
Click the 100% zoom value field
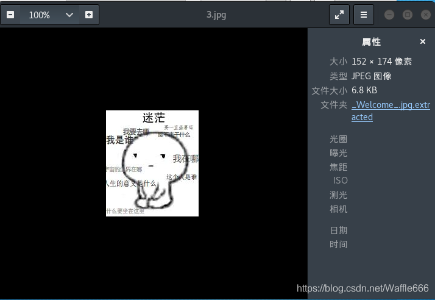pyautogui.click(x=40, y=15)
